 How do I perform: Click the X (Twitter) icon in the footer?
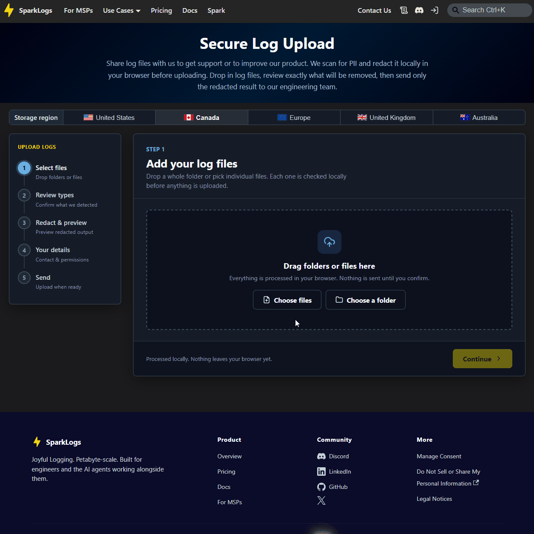pos(321,500)
